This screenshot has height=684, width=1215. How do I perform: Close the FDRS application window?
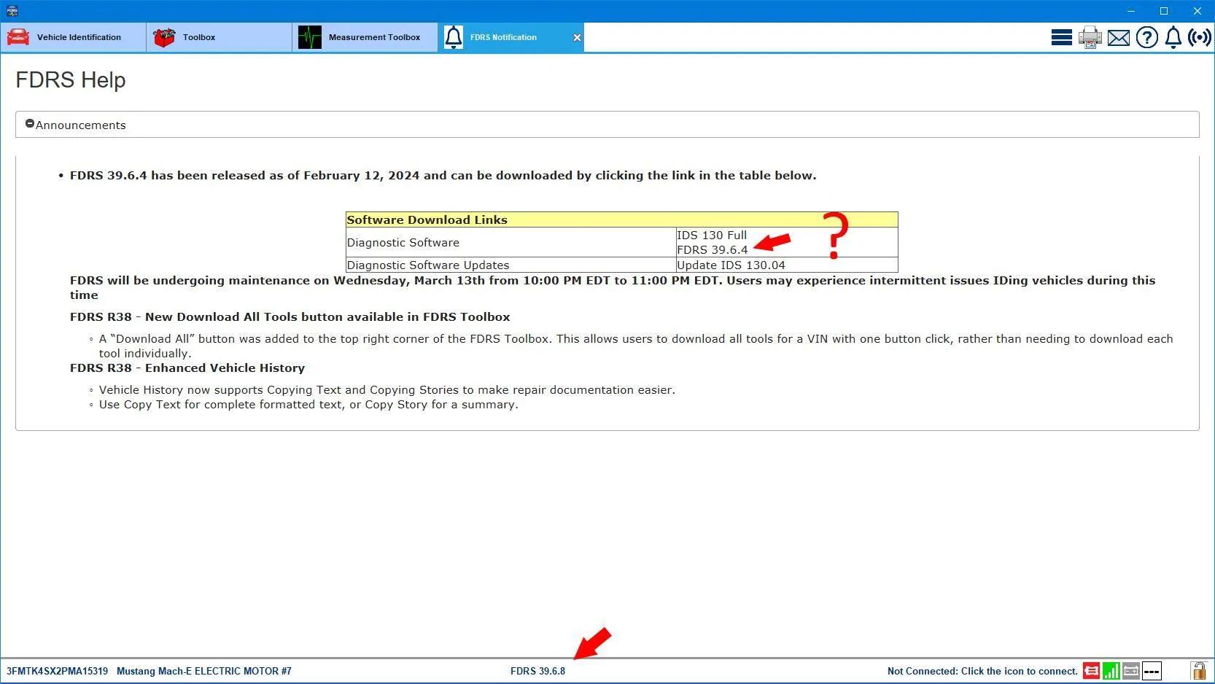point(1197,11)
